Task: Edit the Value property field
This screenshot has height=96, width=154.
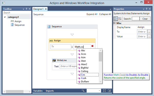Action: [142, 36]
